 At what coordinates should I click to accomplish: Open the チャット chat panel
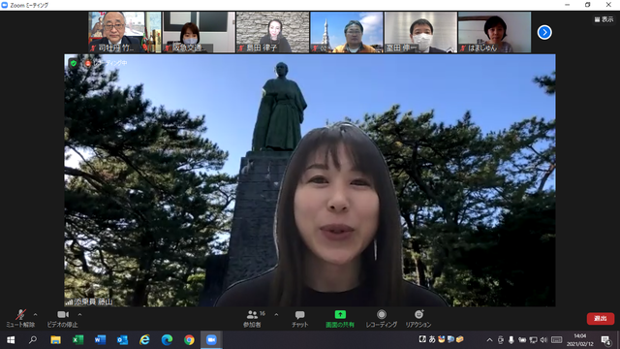(x=299, y=319)
